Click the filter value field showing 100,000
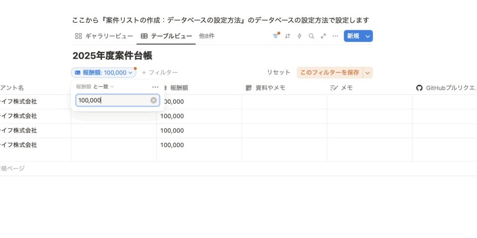The width and height of the screenshot is (477, 238). tap(113, 100)
